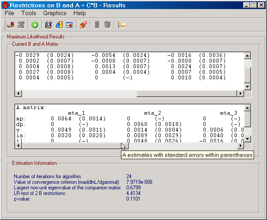Click the greyed-out puzzle piece toolbar icon
This screenshot has width=267, height=220.
21,25
